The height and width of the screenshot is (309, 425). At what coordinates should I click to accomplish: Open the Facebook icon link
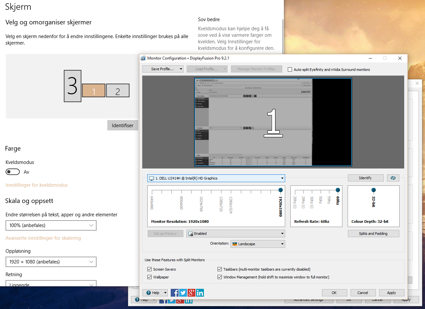point(175,293)
